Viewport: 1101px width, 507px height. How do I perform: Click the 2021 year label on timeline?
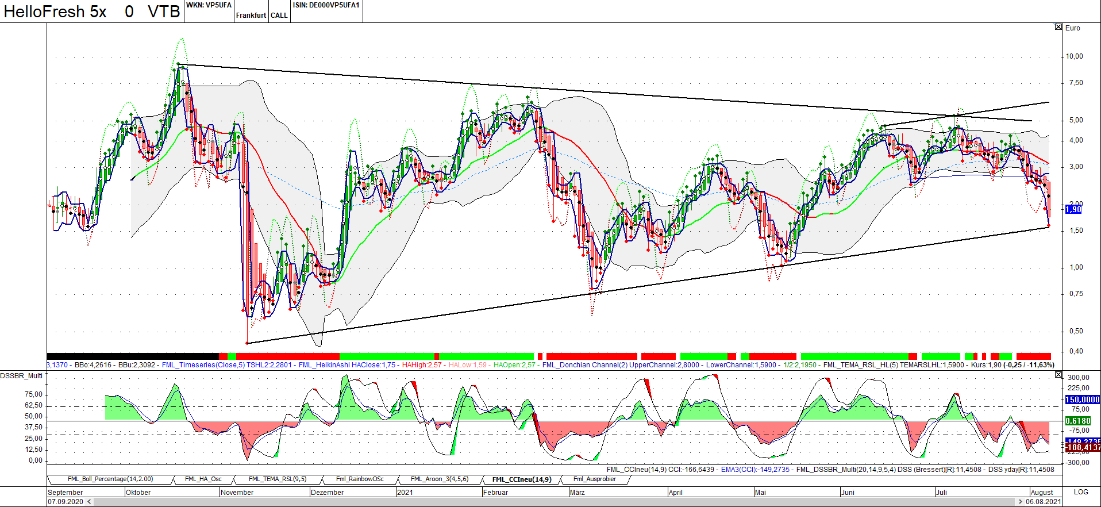point(405,493)
